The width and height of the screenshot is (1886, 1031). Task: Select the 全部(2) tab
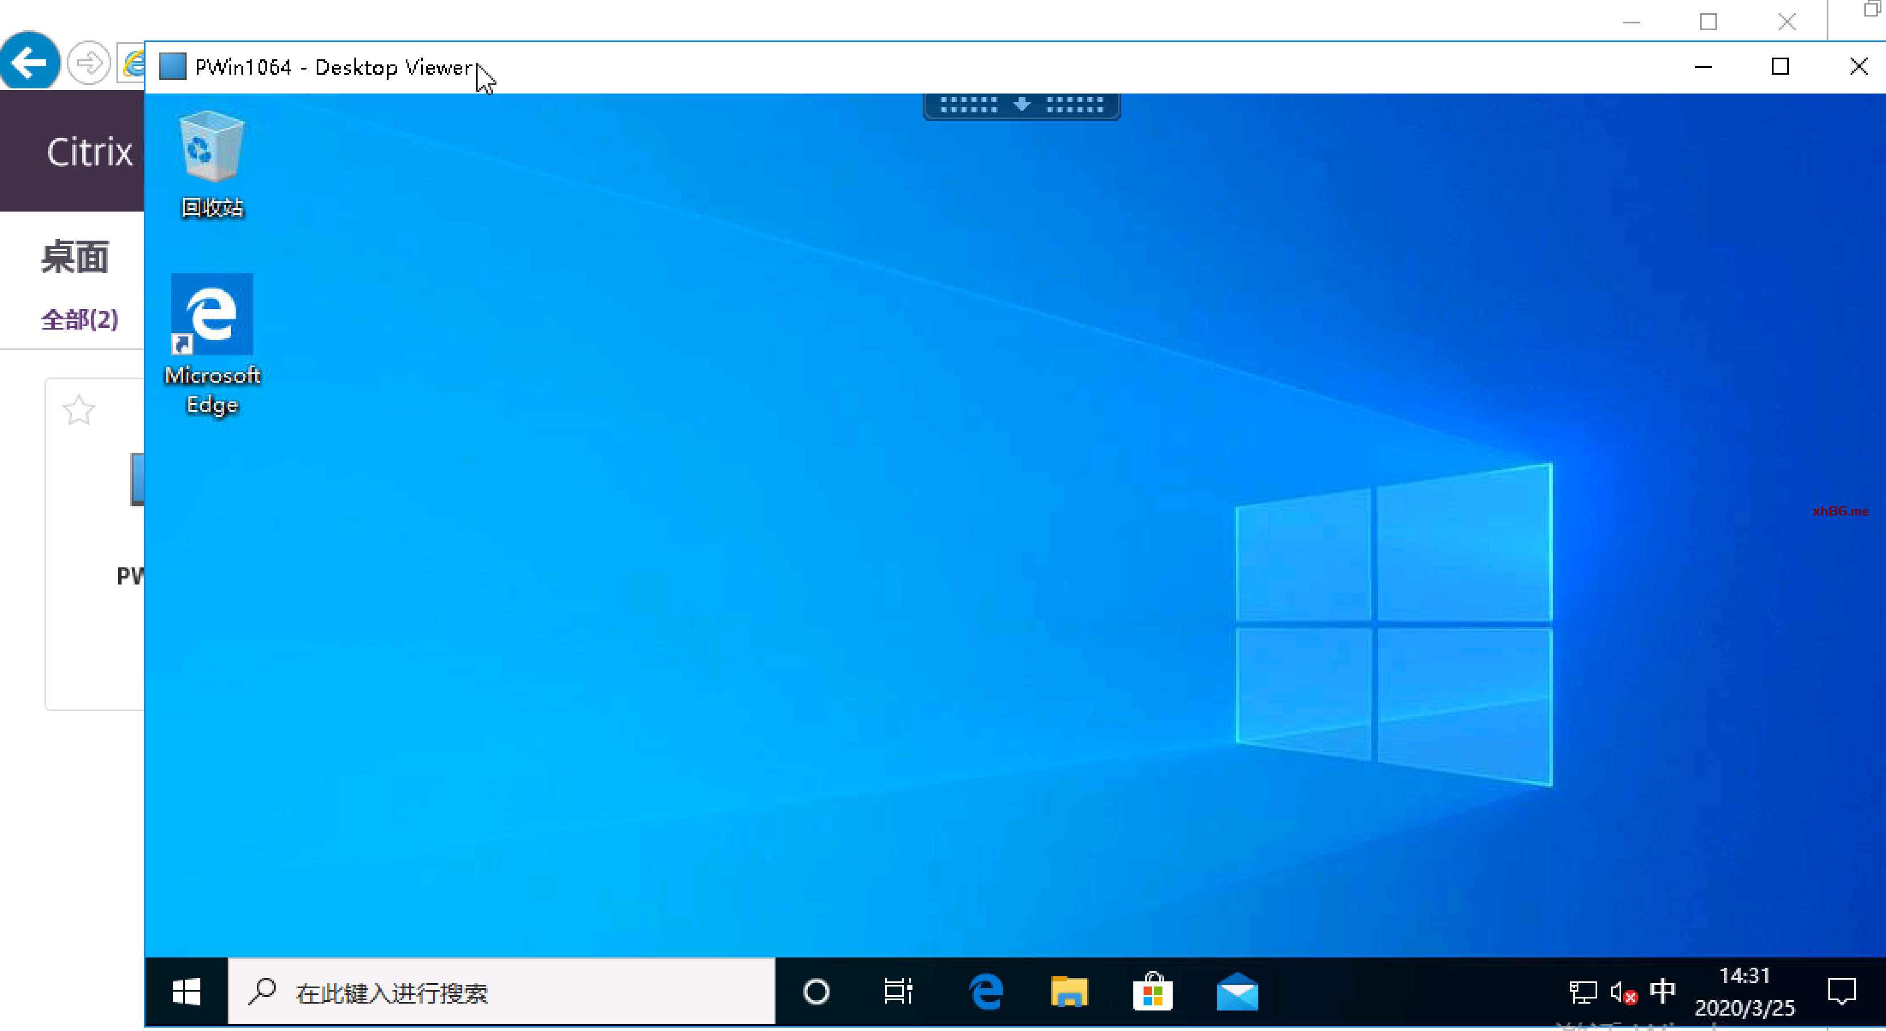[79, 320]
